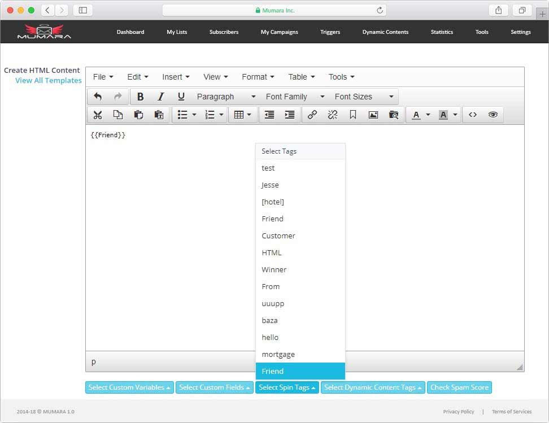Open the View All Templates link

pyautogui.click(x=49, y=80)
